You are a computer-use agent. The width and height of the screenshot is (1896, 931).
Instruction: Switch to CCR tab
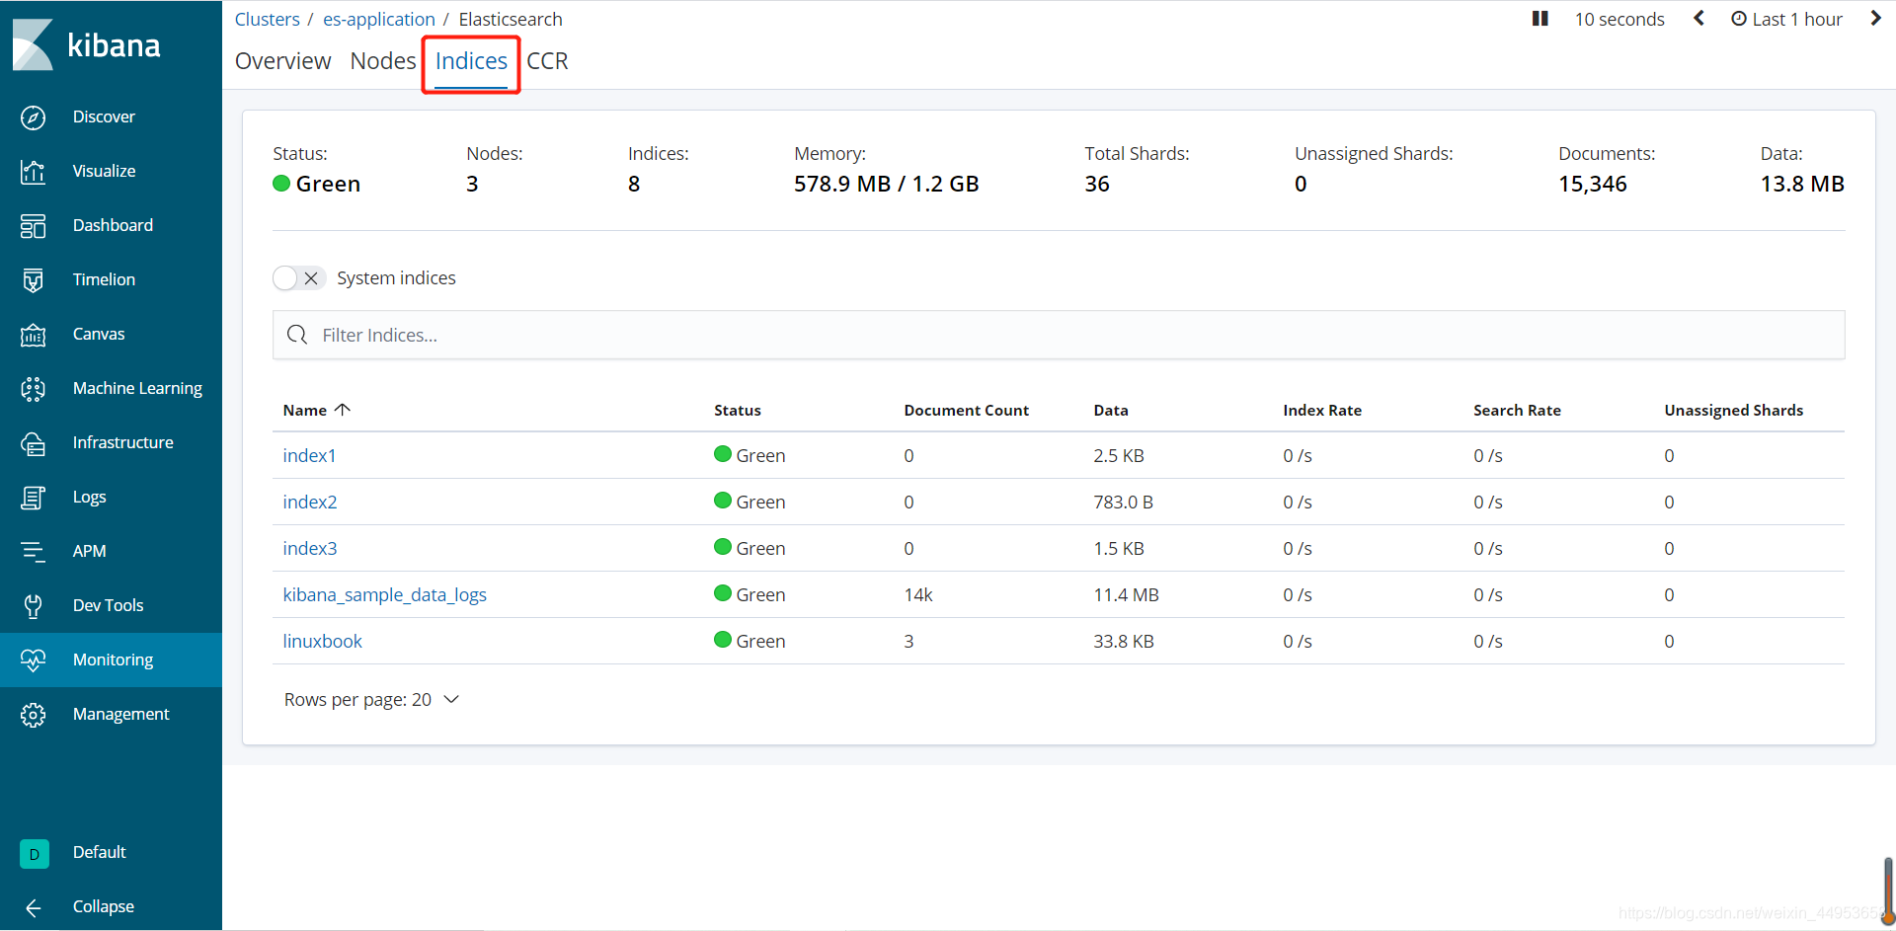pyautogui.click(x=547, y=61)
